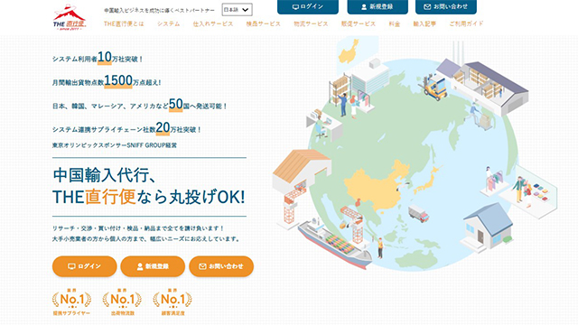
Task: Click the No.1 出荷物流数 badge
Action: pyautogui.click(x=123, y=302)
